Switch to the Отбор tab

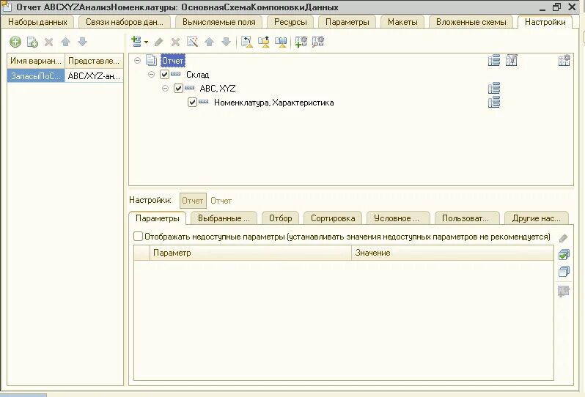click(x=281, y=218)
